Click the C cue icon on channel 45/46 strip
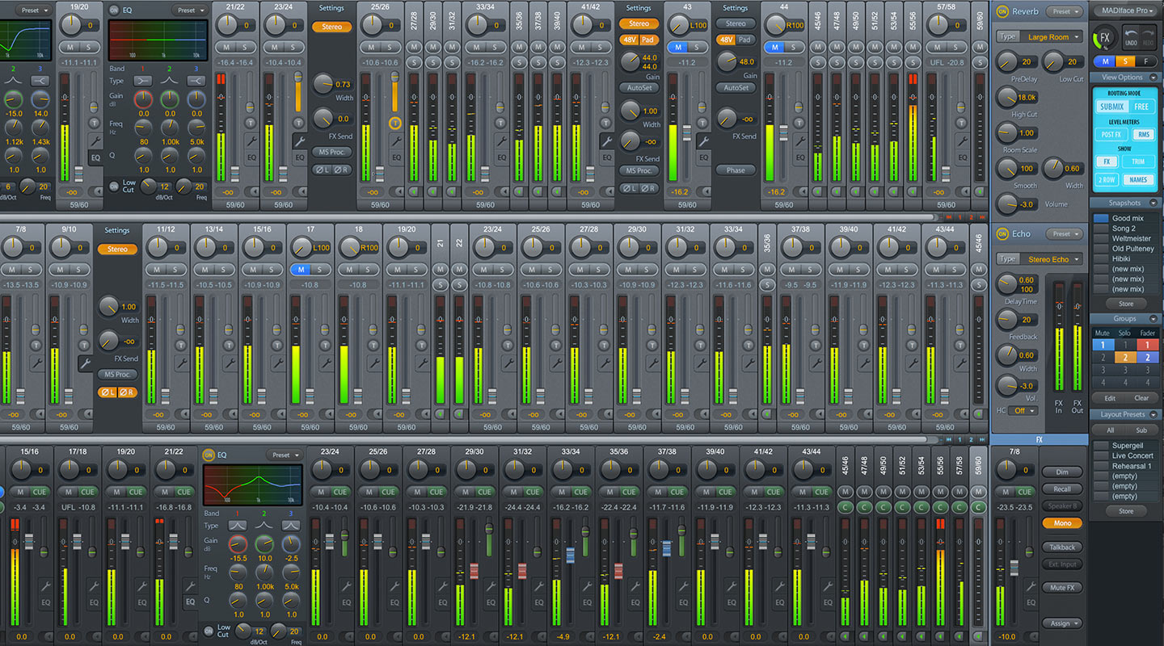 coord(846,507)
